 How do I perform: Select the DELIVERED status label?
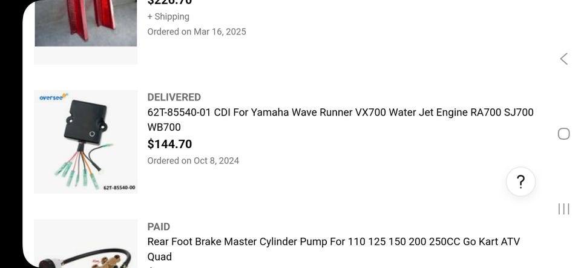coord(174,97)
